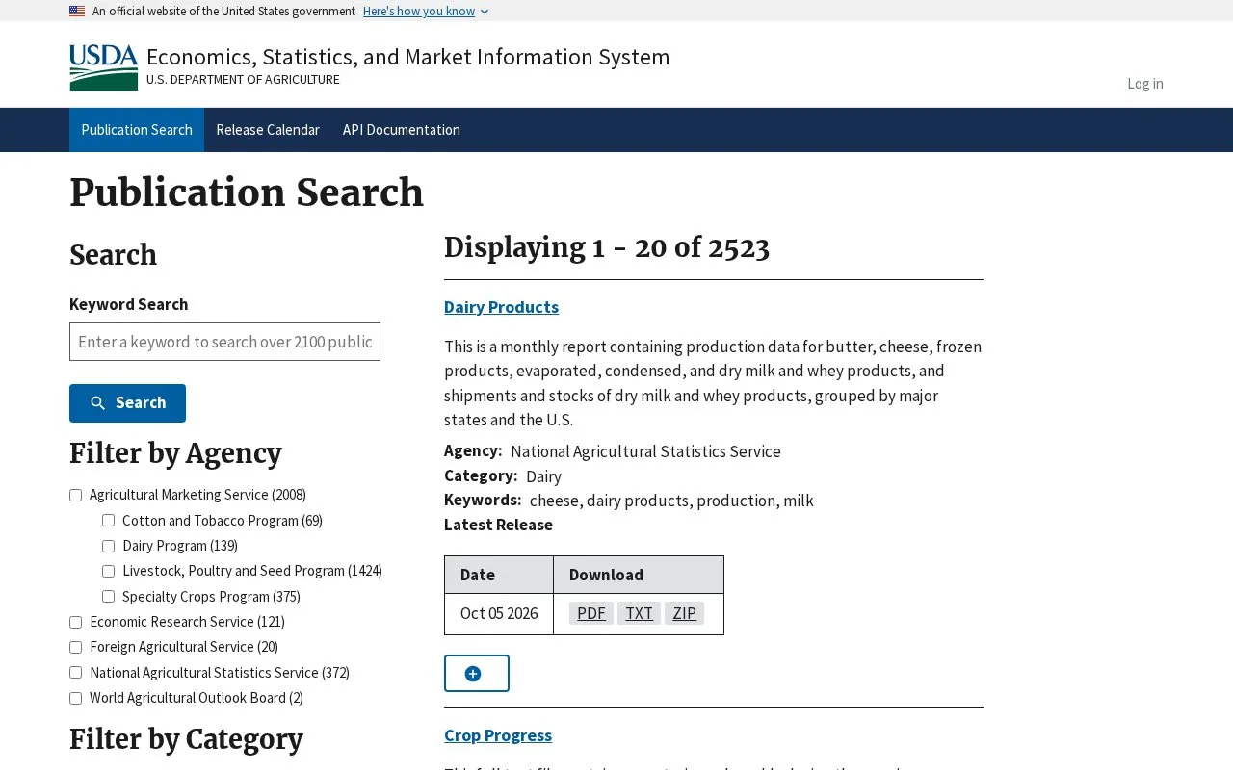This screenshot has height=770, width=1233.
Task: Click the USDA logo
Action: pos(104,68)
